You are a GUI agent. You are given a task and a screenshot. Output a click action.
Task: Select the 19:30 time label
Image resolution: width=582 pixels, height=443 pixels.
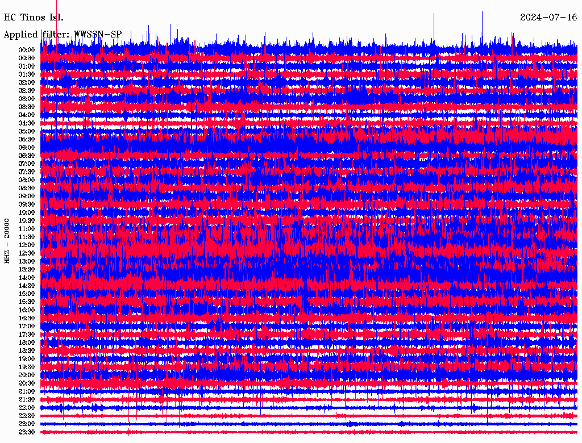[27, 367]
